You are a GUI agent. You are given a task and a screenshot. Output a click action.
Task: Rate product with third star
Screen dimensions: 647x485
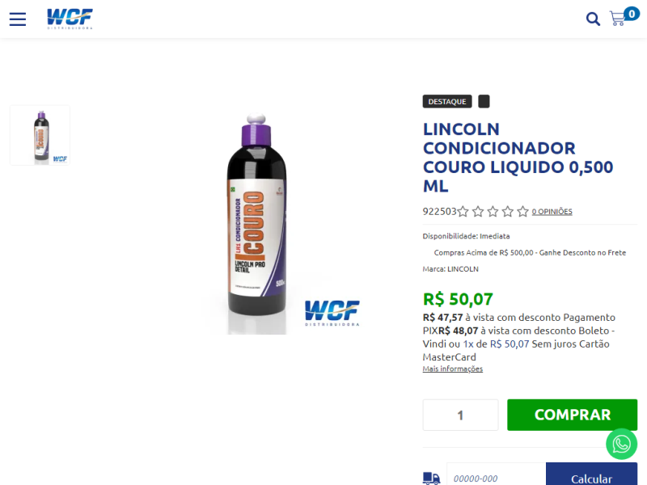(x=493, y=212)
